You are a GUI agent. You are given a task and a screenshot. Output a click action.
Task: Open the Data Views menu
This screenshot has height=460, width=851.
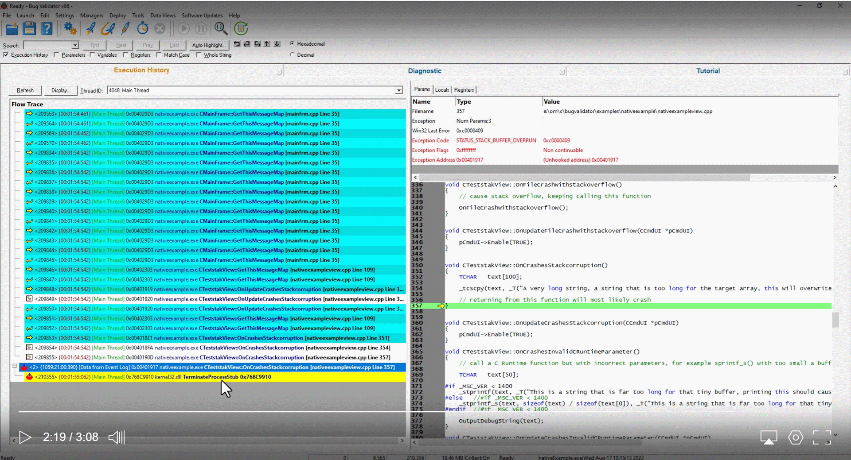click(163, 15)
